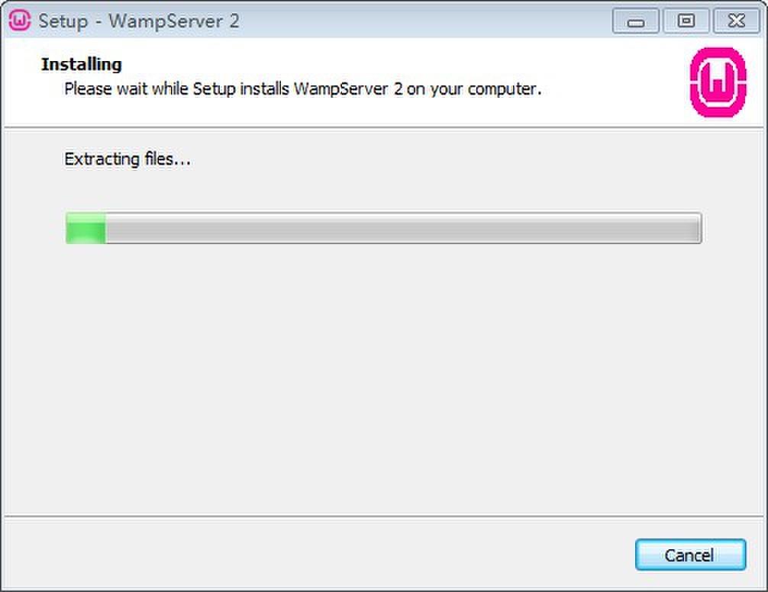Image resolution: width=768 pixels, height=592 pixels.
Task: Click the 'Please wait while Setup installs' message
Action: (177, 89)
